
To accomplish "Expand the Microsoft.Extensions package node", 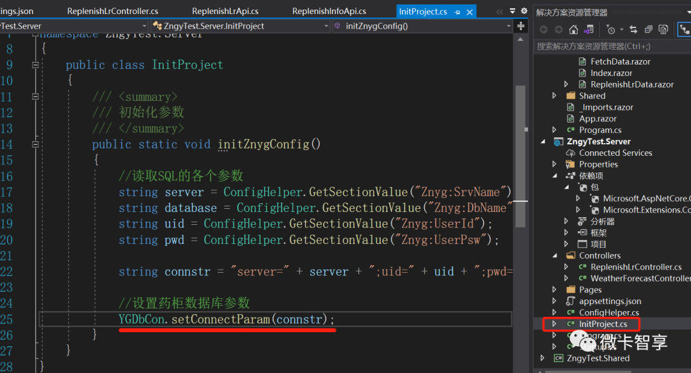I will point(578,209).
